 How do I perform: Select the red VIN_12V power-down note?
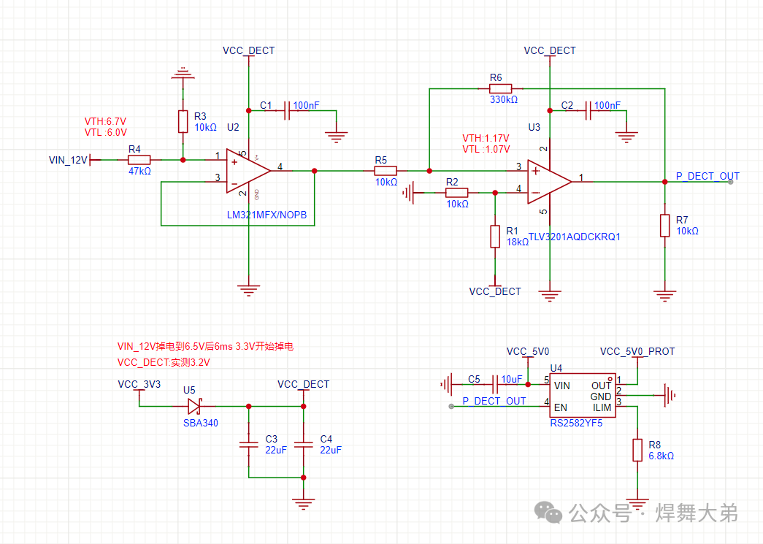coord(205,346)
